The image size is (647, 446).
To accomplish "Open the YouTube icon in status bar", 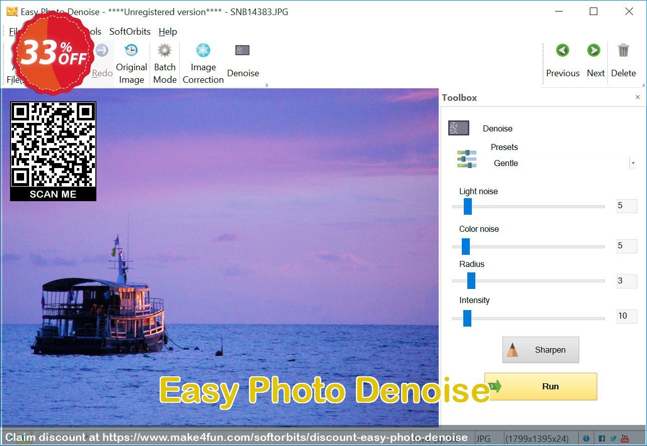I will (x=625, y=438).
